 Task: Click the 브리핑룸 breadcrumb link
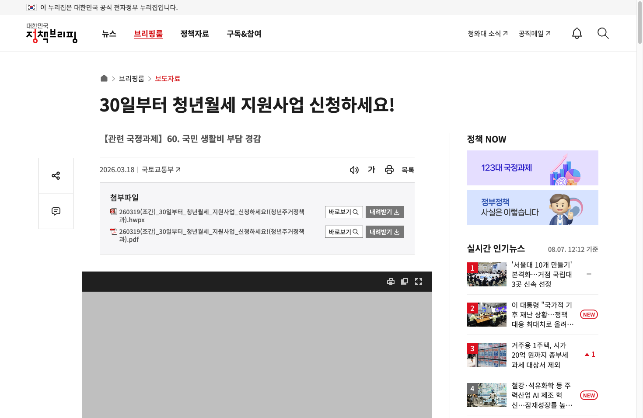coord(131,78)
